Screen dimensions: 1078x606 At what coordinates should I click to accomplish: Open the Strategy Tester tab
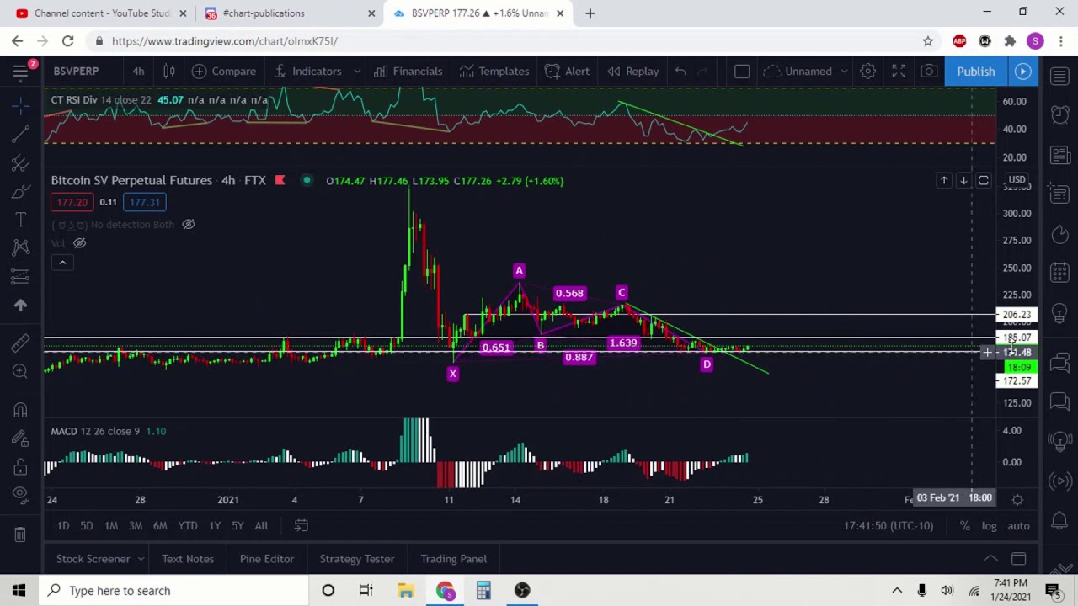[357, 559]
